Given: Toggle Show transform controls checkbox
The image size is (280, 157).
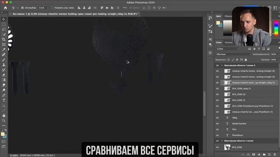Looking at the screenshot, I should click(52, 8).
